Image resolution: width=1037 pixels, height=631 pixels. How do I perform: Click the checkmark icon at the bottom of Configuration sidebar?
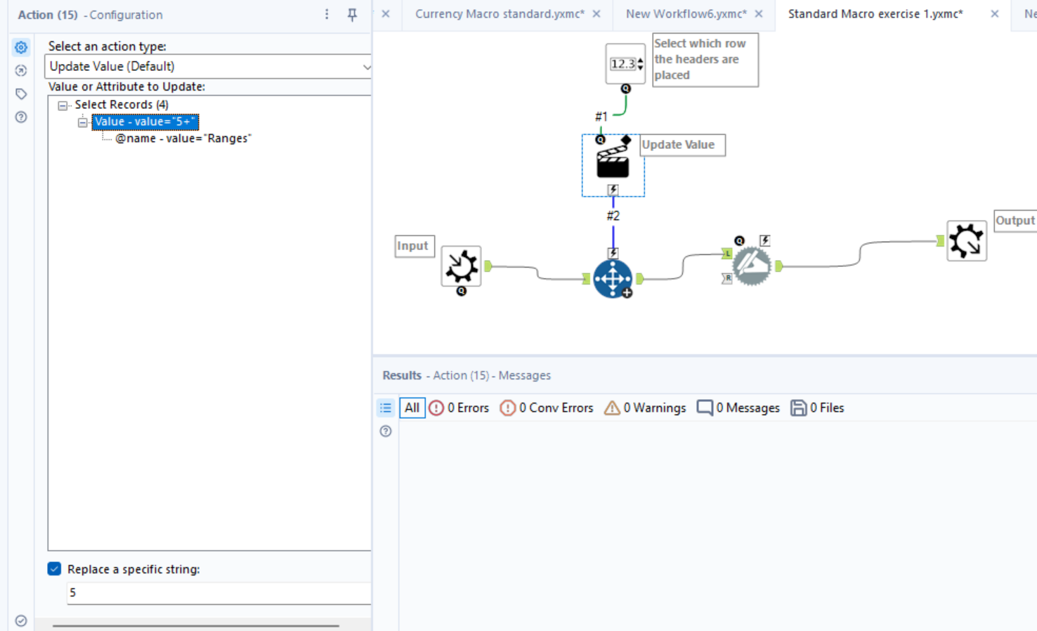click(x=21, y=620)
